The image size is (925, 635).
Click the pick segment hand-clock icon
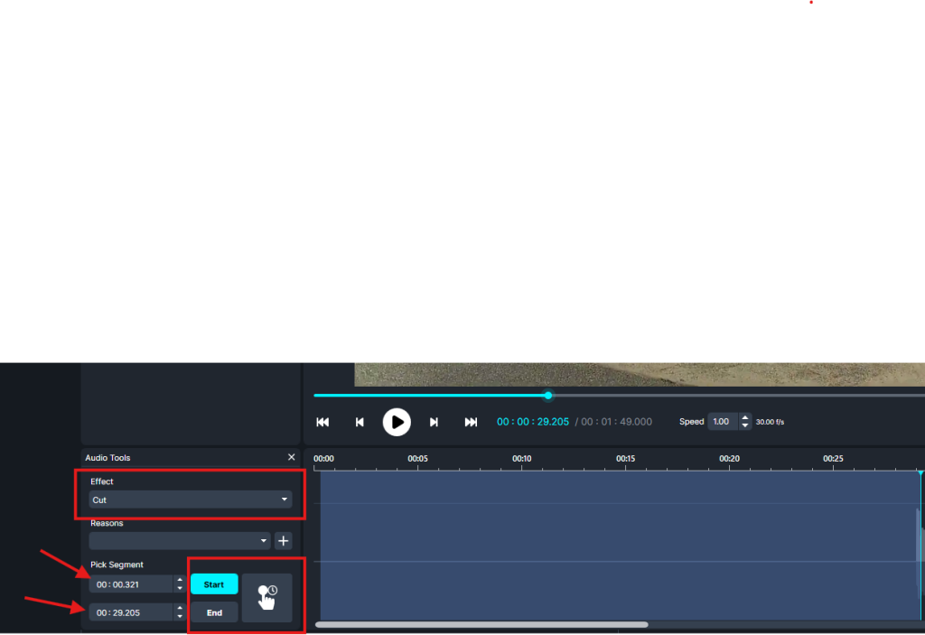[266, 597]
